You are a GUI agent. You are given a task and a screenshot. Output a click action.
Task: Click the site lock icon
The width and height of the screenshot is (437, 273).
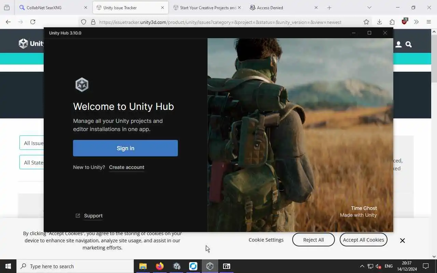(x=93, y=22)
